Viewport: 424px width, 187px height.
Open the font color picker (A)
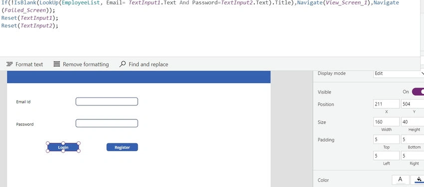[400, 180]
